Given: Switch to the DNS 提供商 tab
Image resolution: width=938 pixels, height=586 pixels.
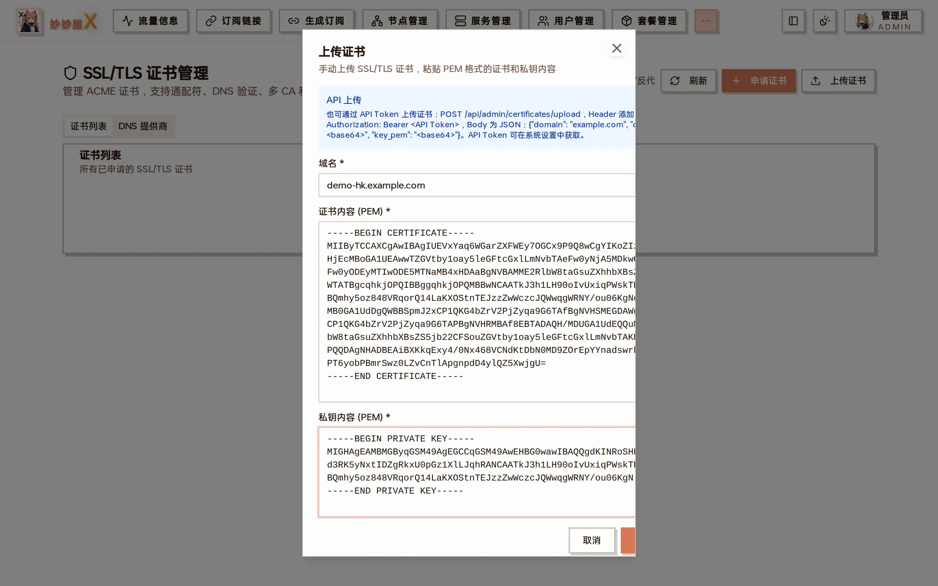Looking at the screenshot, I should (143, 126).
